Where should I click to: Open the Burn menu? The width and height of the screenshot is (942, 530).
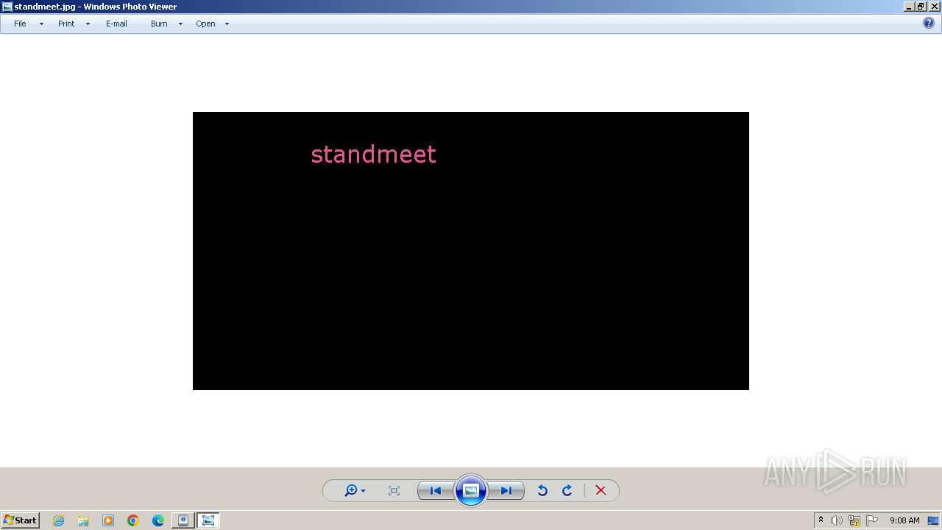pyautogui.click(x=159, y=24)
